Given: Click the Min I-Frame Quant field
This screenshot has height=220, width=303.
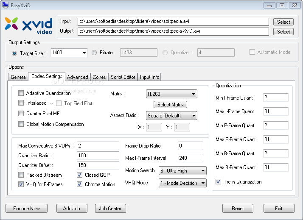Looking at the screenshot, I should 276,97.
